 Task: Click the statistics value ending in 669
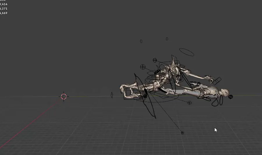[3, 13]
